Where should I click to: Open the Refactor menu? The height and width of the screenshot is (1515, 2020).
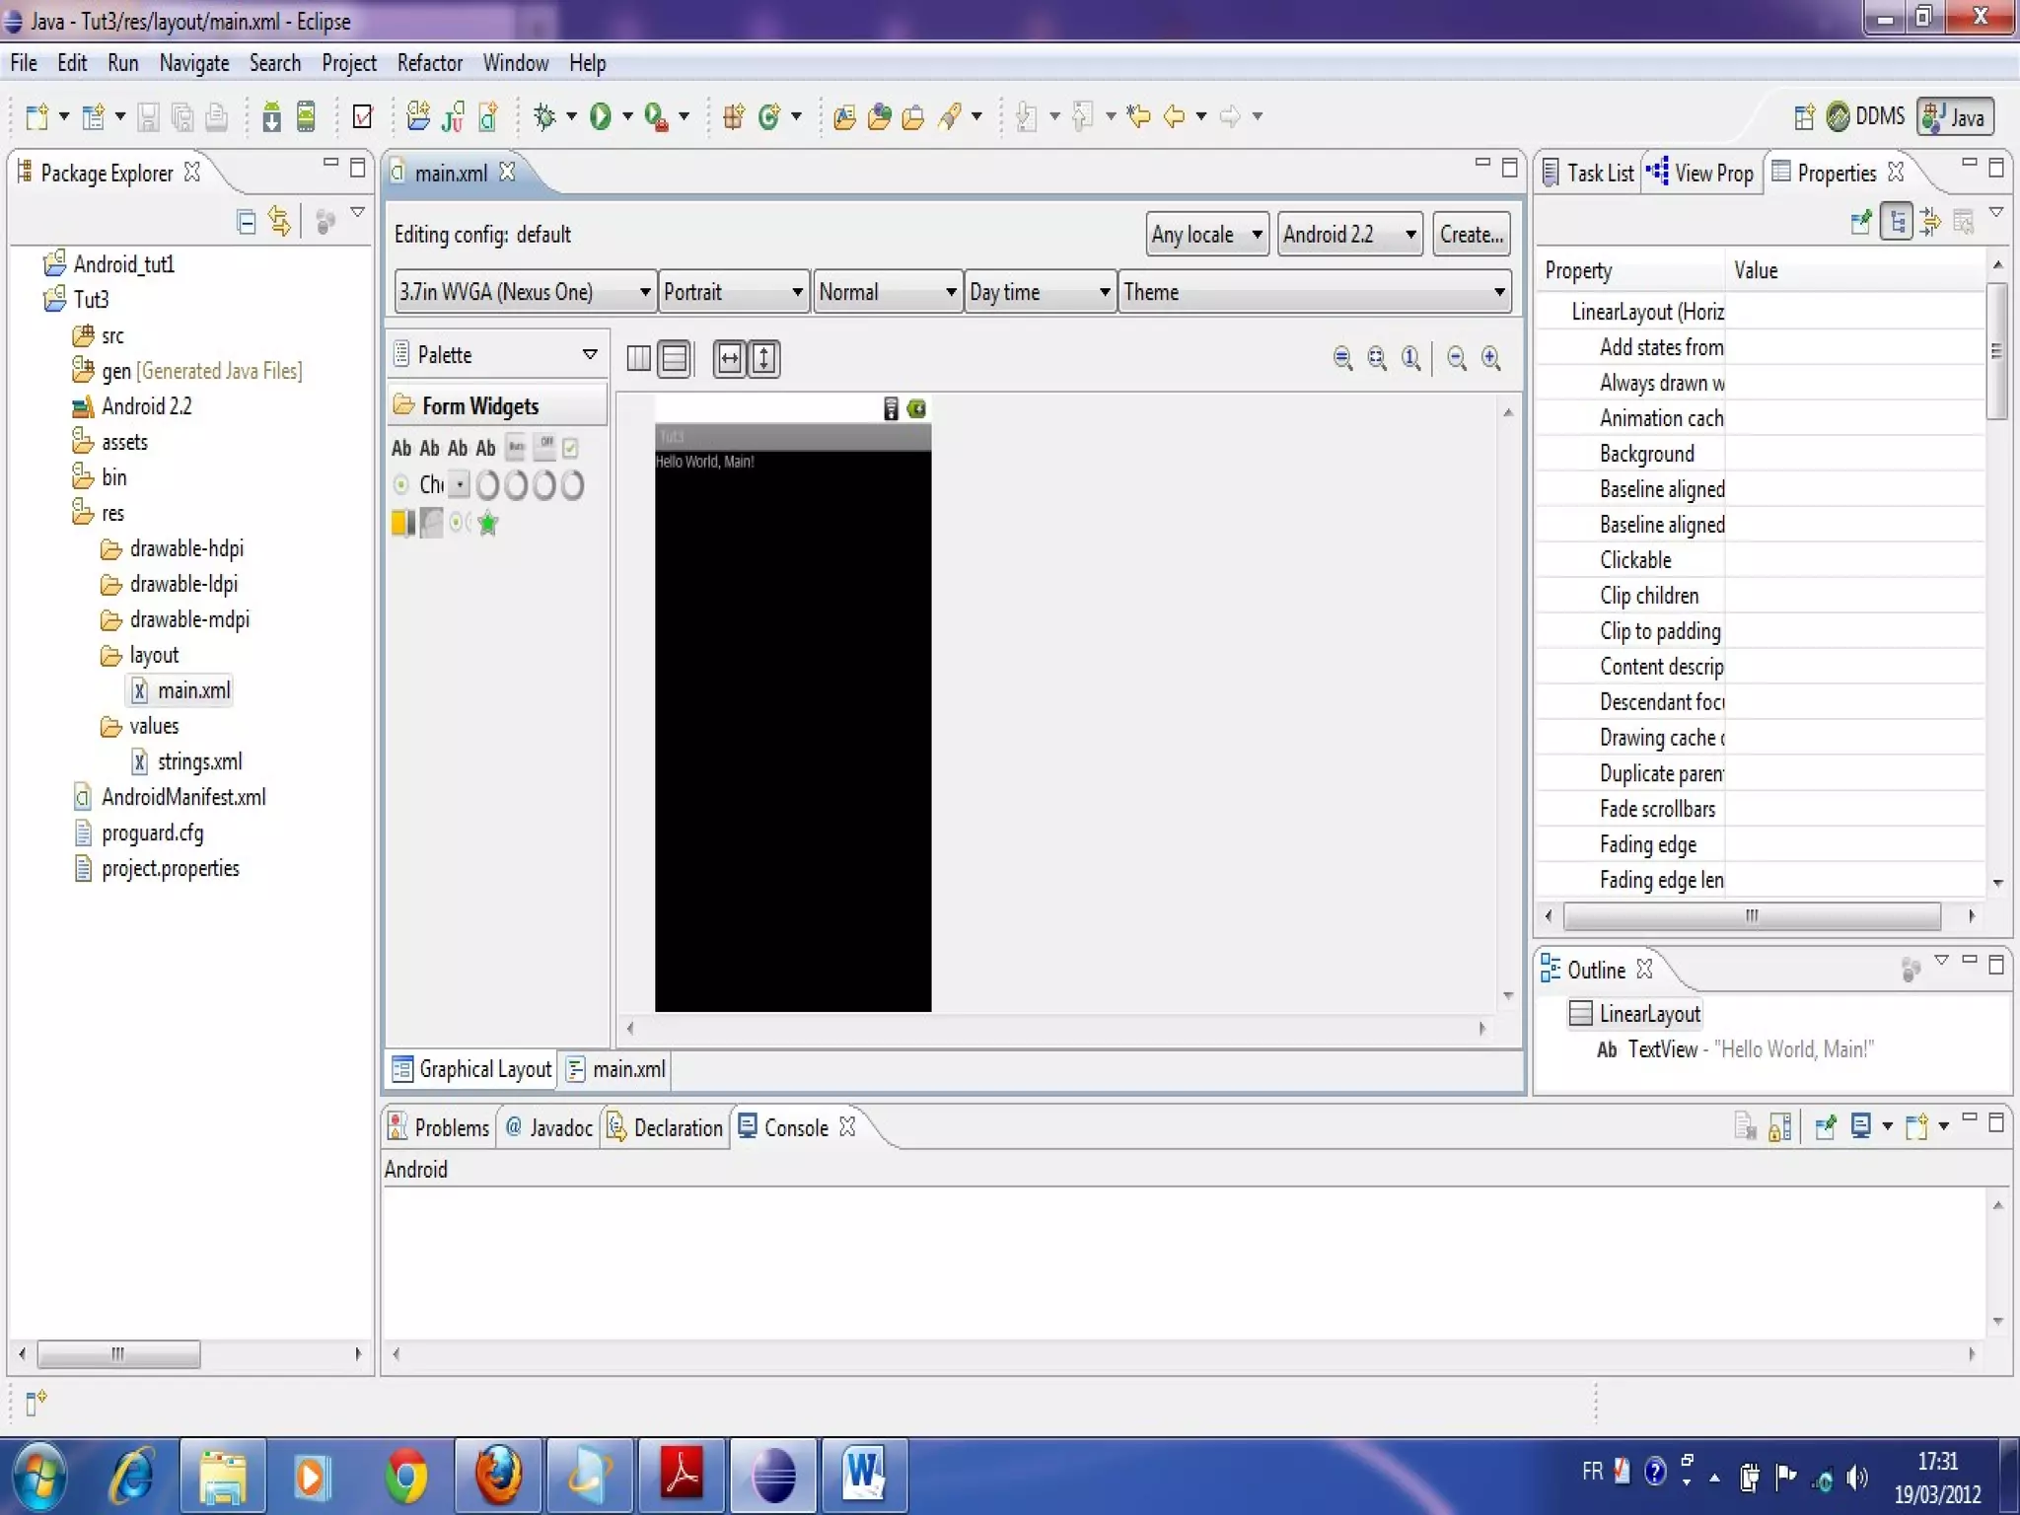tap(429, 63)
